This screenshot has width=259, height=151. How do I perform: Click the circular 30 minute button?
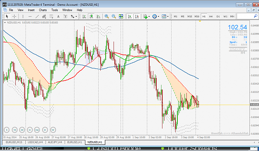click(x=22, y=130)
